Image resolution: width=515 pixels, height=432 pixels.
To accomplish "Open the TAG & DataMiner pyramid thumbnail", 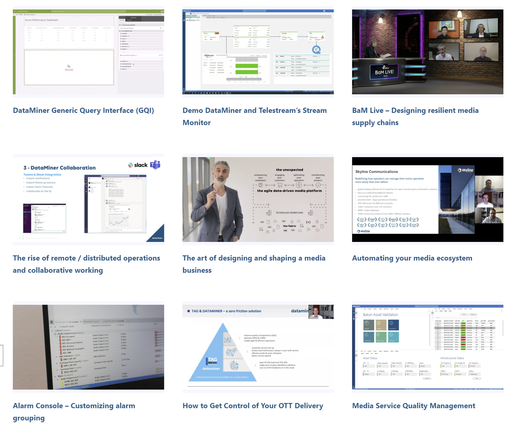I will pyautogui.click(x=258, y=347).
